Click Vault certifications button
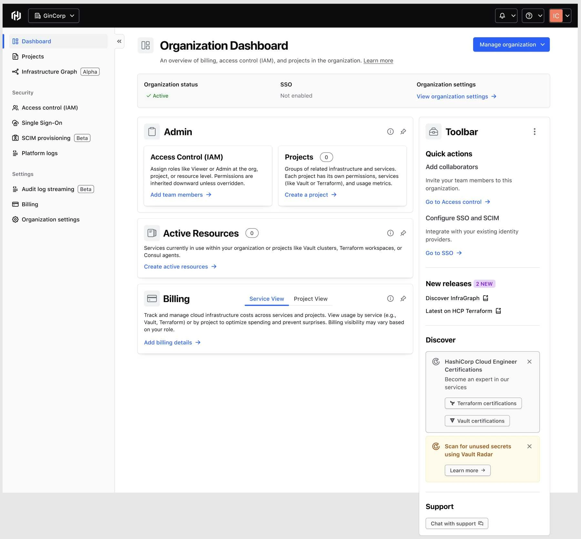The image size is (581, 539). [x=477, y=421]
